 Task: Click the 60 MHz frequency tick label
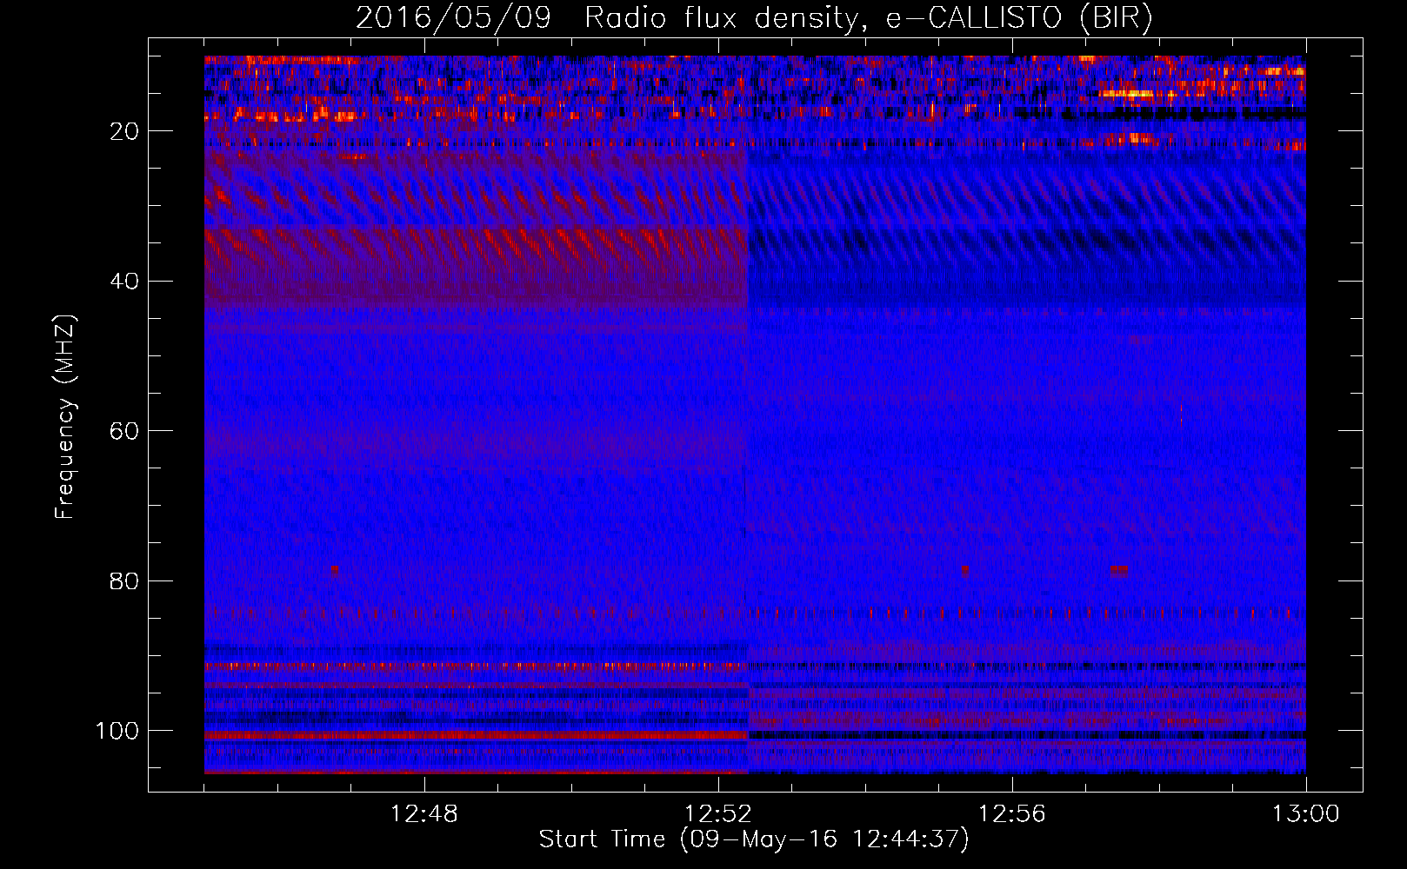click(124, 431)
